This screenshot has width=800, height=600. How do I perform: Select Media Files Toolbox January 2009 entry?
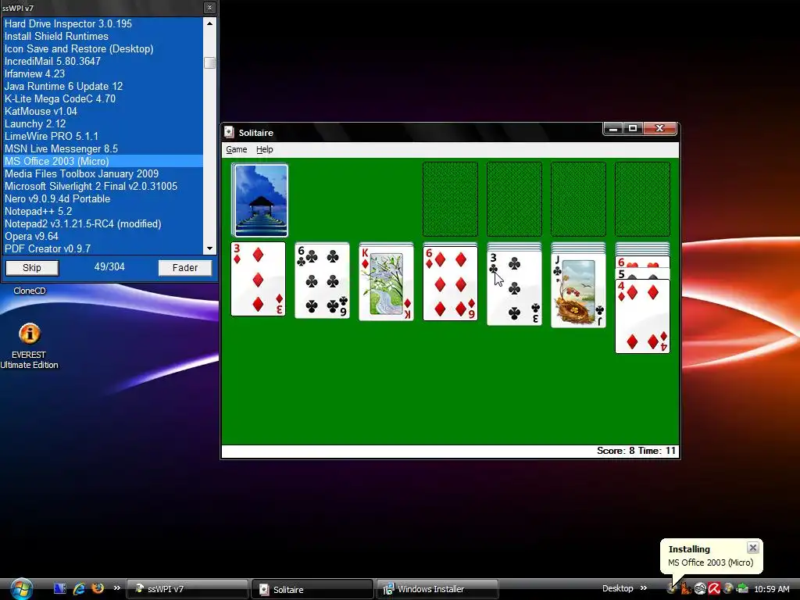coord(103,173)
